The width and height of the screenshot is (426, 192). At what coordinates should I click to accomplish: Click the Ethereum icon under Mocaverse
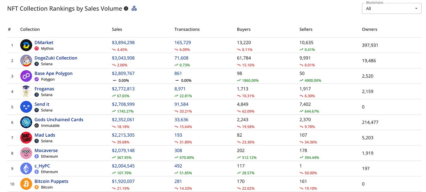coord(37,156)
